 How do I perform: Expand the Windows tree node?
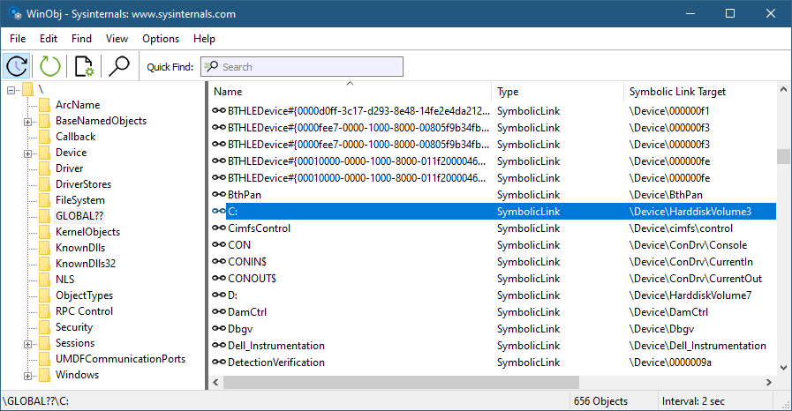pos(28,375)
